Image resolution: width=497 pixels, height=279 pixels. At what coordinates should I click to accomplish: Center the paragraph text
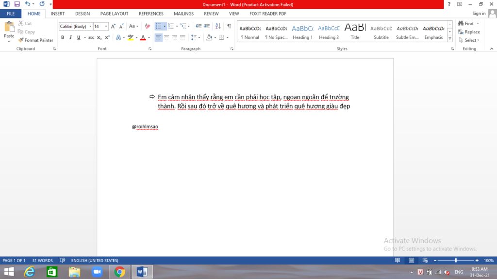pos(166,37)
